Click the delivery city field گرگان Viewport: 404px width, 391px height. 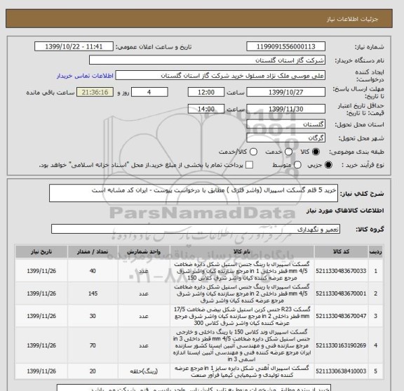tap(285, 138)
